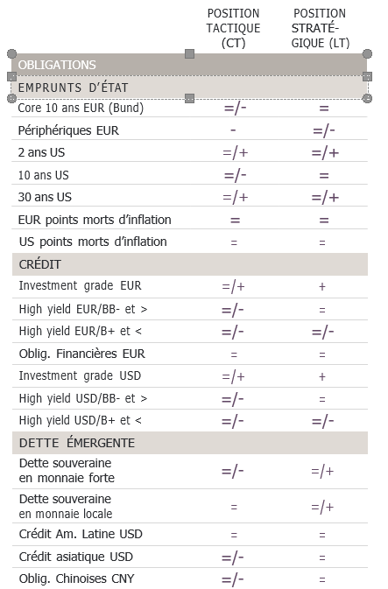Click the square handle at right edge of selection

[367, 77]
